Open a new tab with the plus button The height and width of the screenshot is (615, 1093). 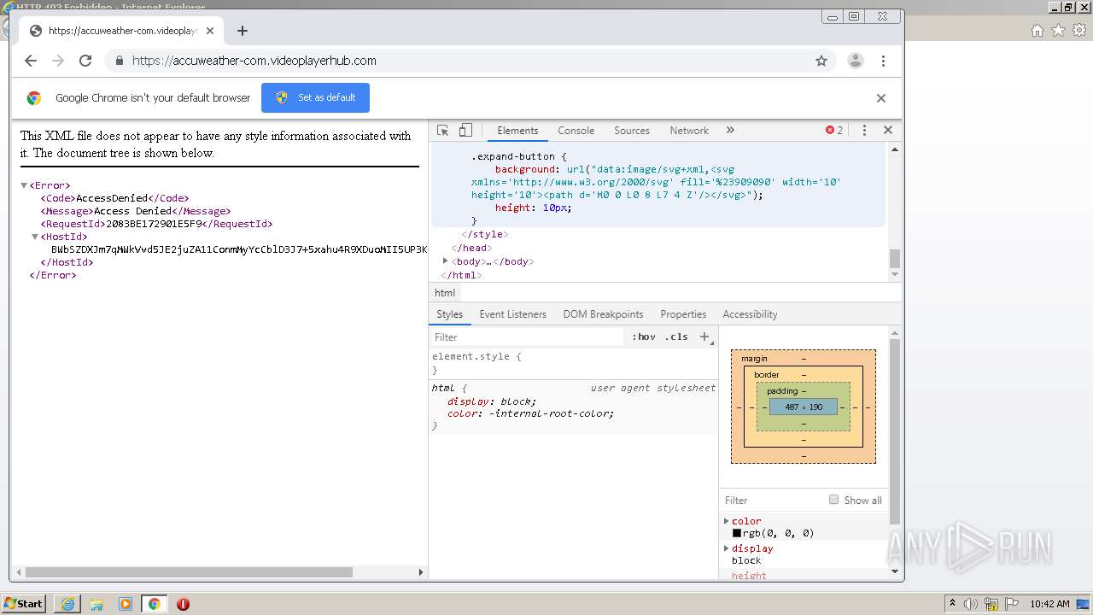tap(243, 31)
